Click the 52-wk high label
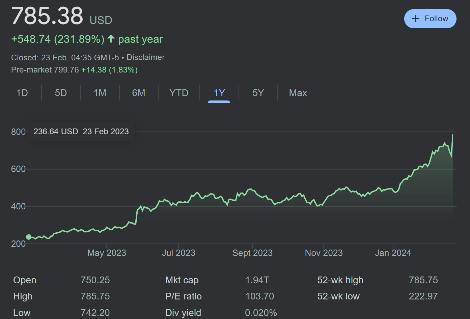 point(340,280)
